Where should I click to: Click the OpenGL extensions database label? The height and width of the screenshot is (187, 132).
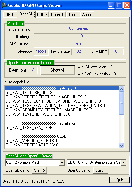point(31,63)
